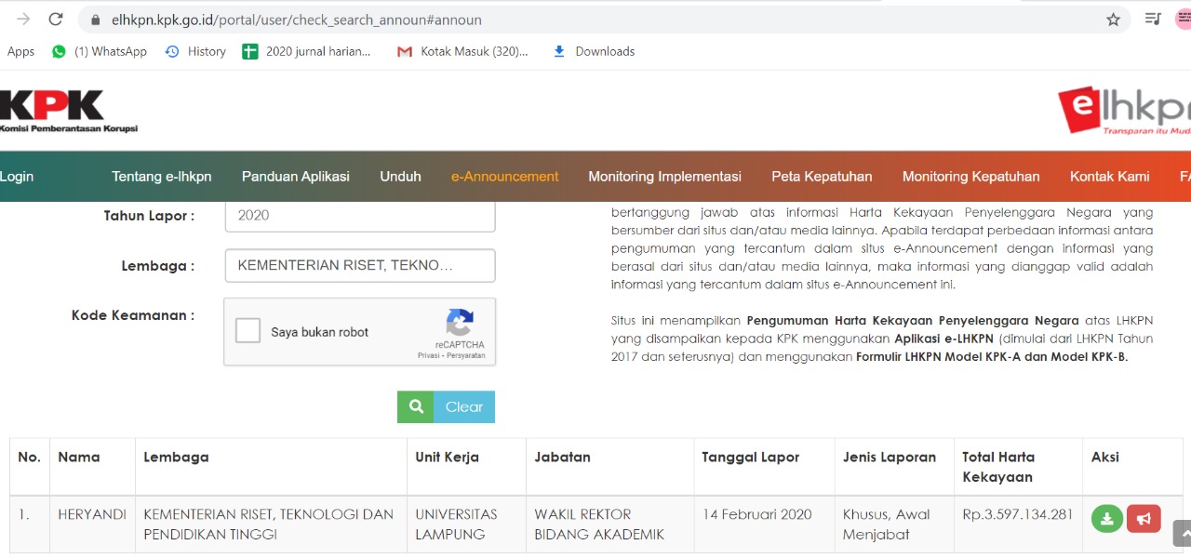Bookmark this page with the star icon
This screenshot has width=1191, height=558.
[x=1113, y=20]
